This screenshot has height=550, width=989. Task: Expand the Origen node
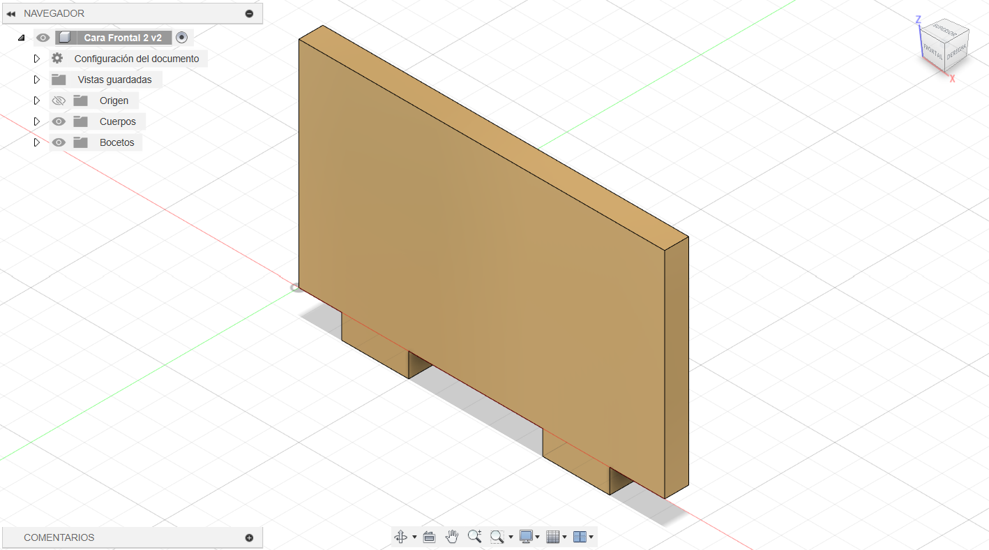pos(37,101)
